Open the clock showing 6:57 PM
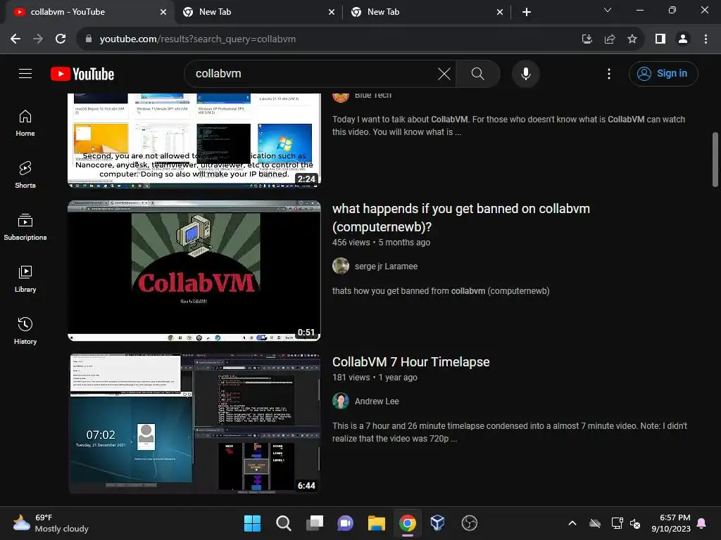Screen dimensions: 721x540 coord(671,523)
